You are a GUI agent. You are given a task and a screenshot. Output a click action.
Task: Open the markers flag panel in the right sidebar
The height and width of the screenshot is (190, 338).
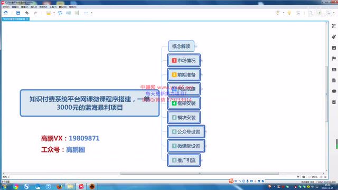(x=334, y=59)
